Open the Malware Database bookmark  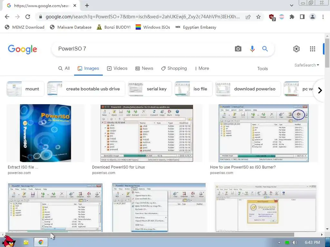coord(71,27)
